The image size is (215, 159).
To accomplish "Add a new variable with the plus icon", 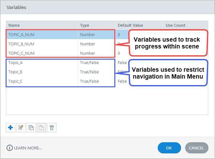I will 11,128.
